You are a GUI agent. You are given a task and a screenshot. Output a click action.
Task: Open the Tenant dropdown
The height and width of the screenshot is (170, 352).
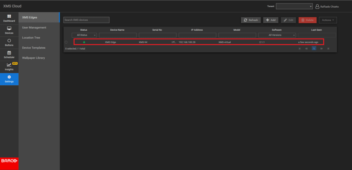(x=294, y=7)
